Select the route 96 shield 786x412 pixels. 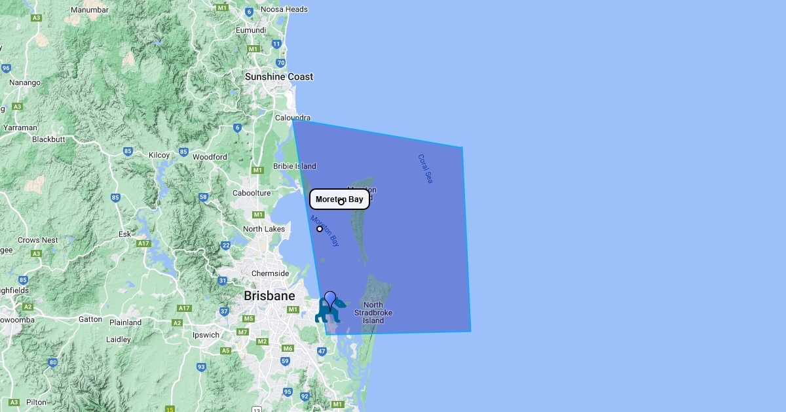pos(6,68)
